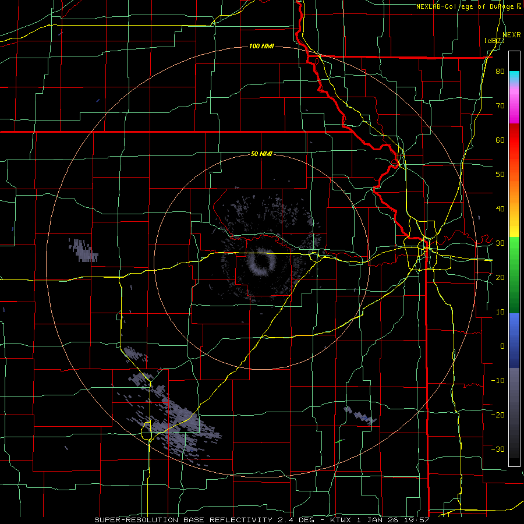This screenshot has width=524, height=524.
Task: Click the 50 value on the dBZ scale
Action: pos(500,175)
